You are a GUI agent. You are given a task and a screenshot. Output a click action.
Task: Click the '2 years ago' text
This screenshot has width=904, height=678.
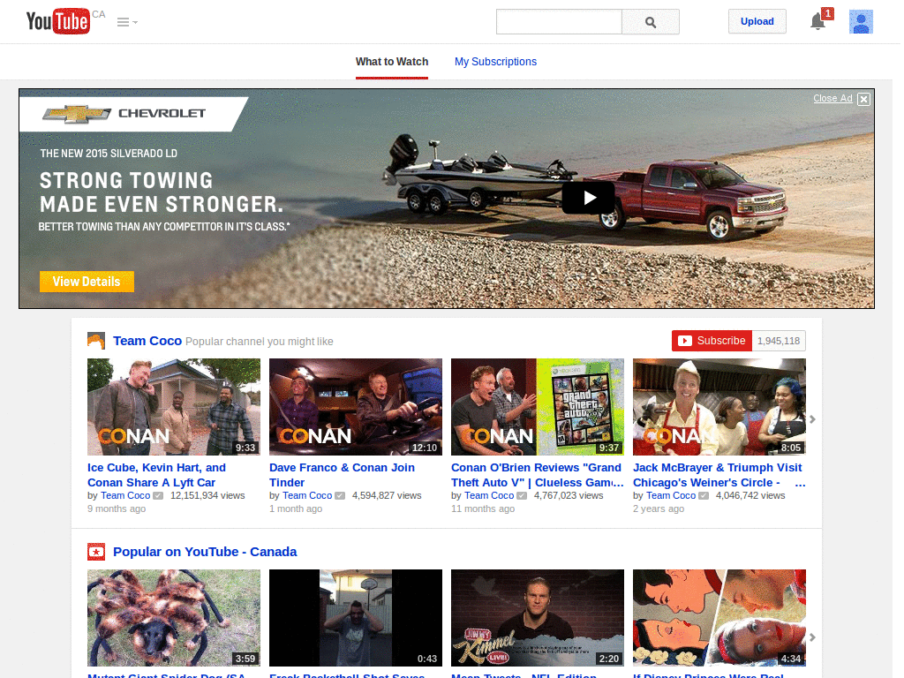coord(659,509)
